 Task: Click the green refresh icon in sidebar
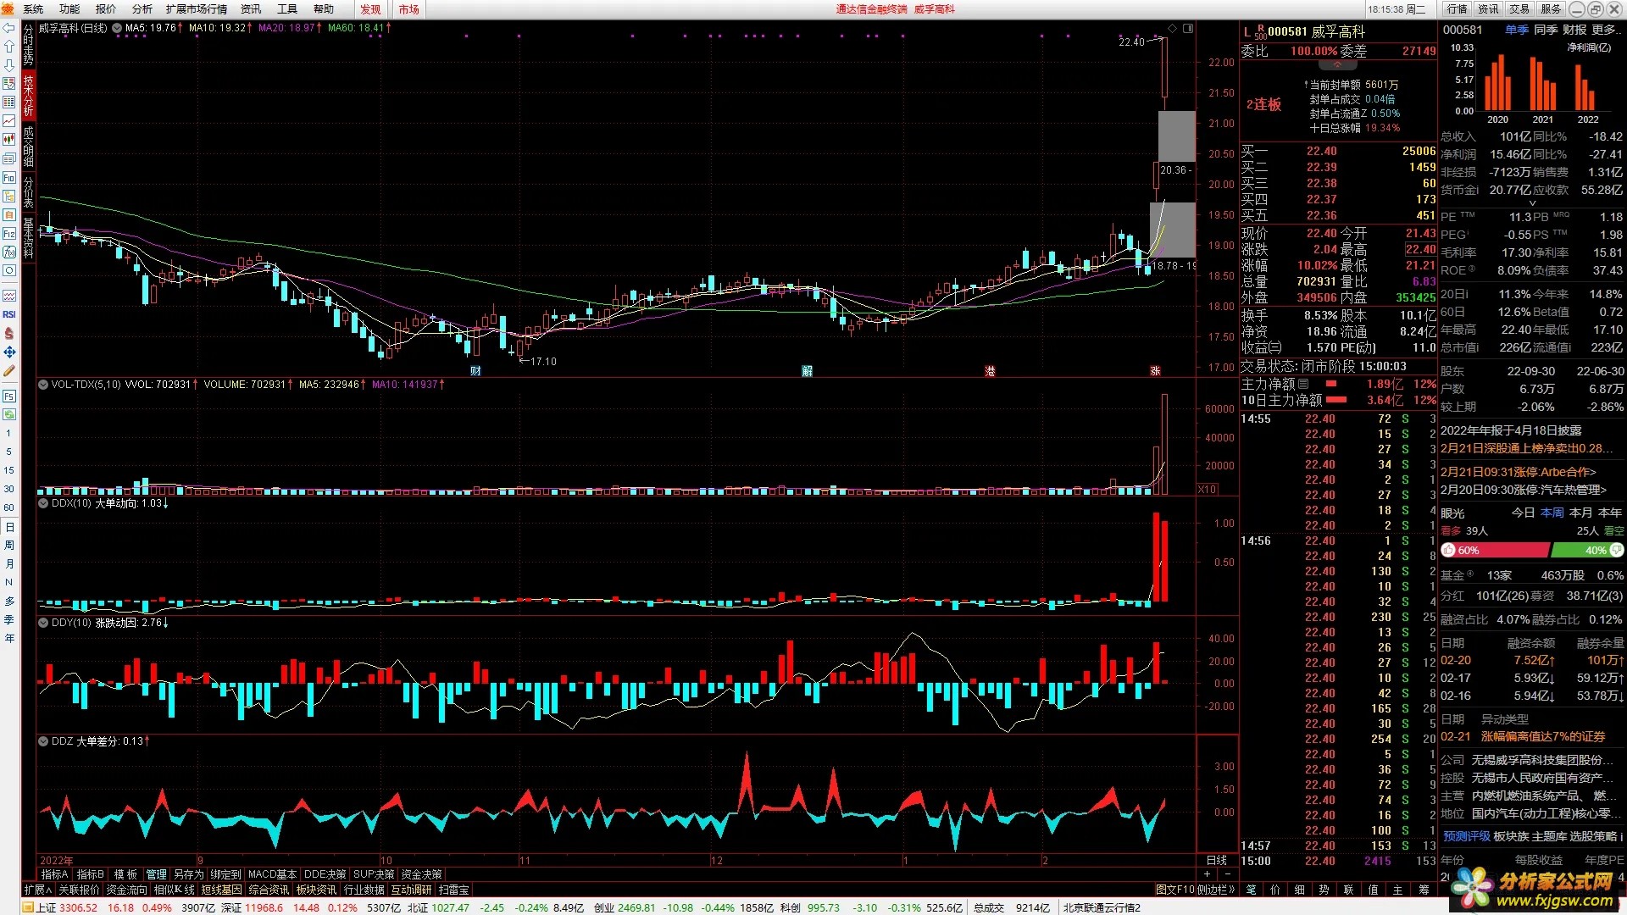point(9,414)
